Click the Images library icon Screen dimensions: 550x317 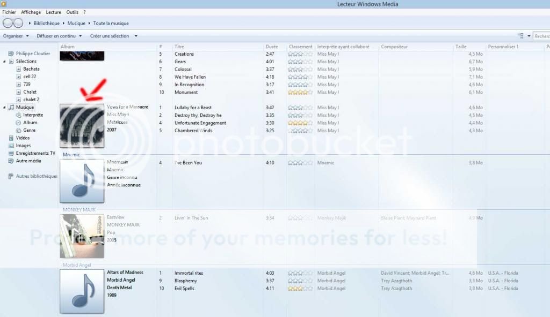11,146
